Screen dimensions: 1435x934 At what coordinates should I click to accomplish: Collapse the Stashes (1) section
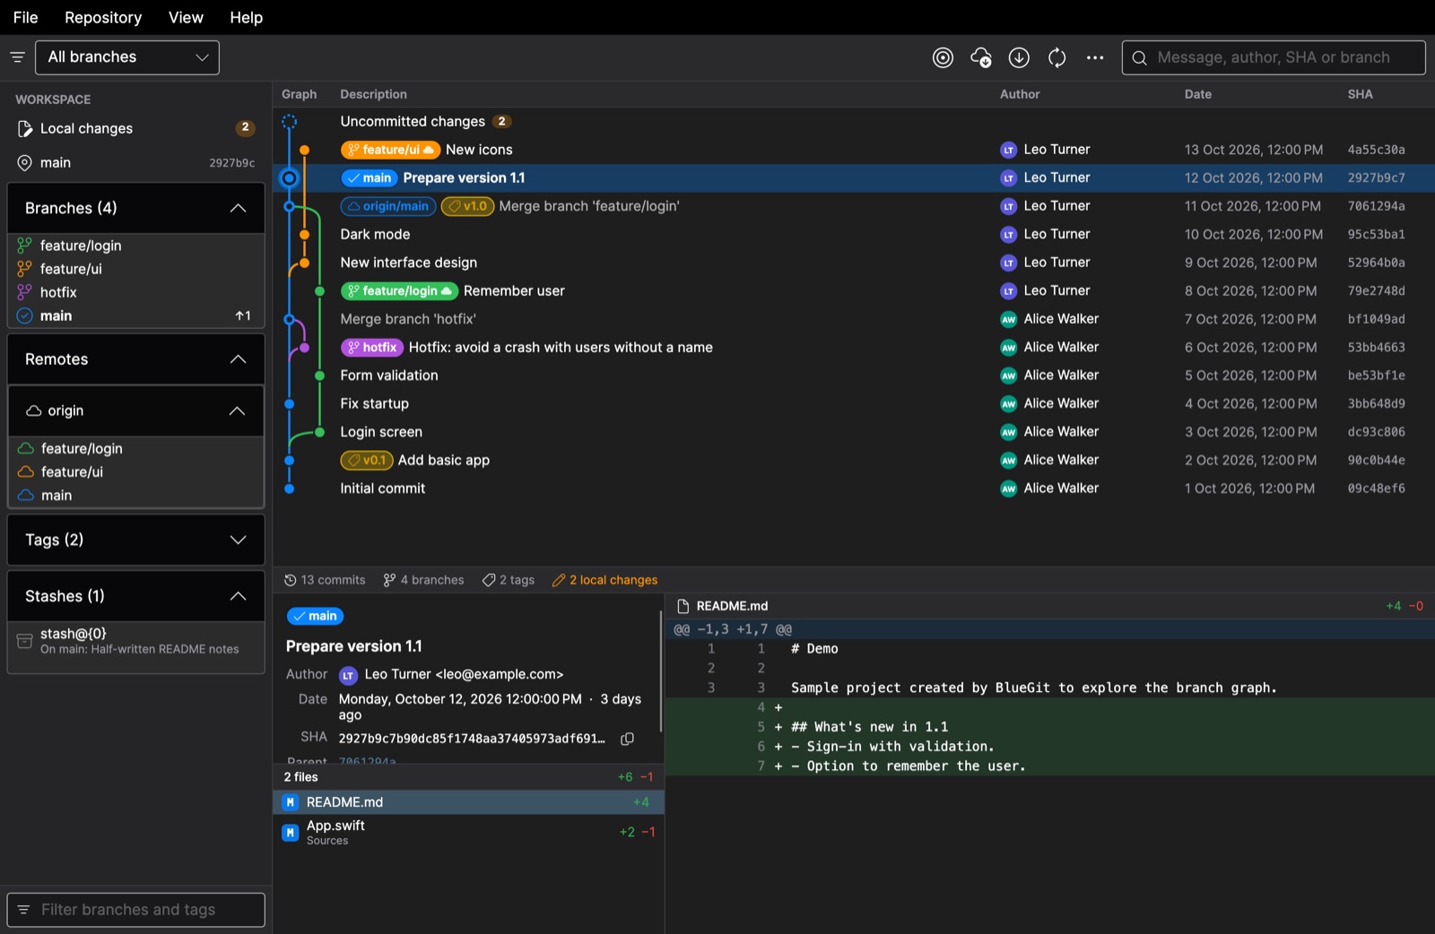coord(136,596)
